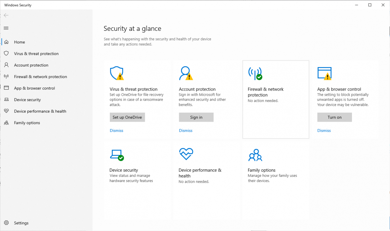The height and width of the screenshot is (231, 390).
Task: Open the Virus & threat protection card title
Action: coord(134,89)
